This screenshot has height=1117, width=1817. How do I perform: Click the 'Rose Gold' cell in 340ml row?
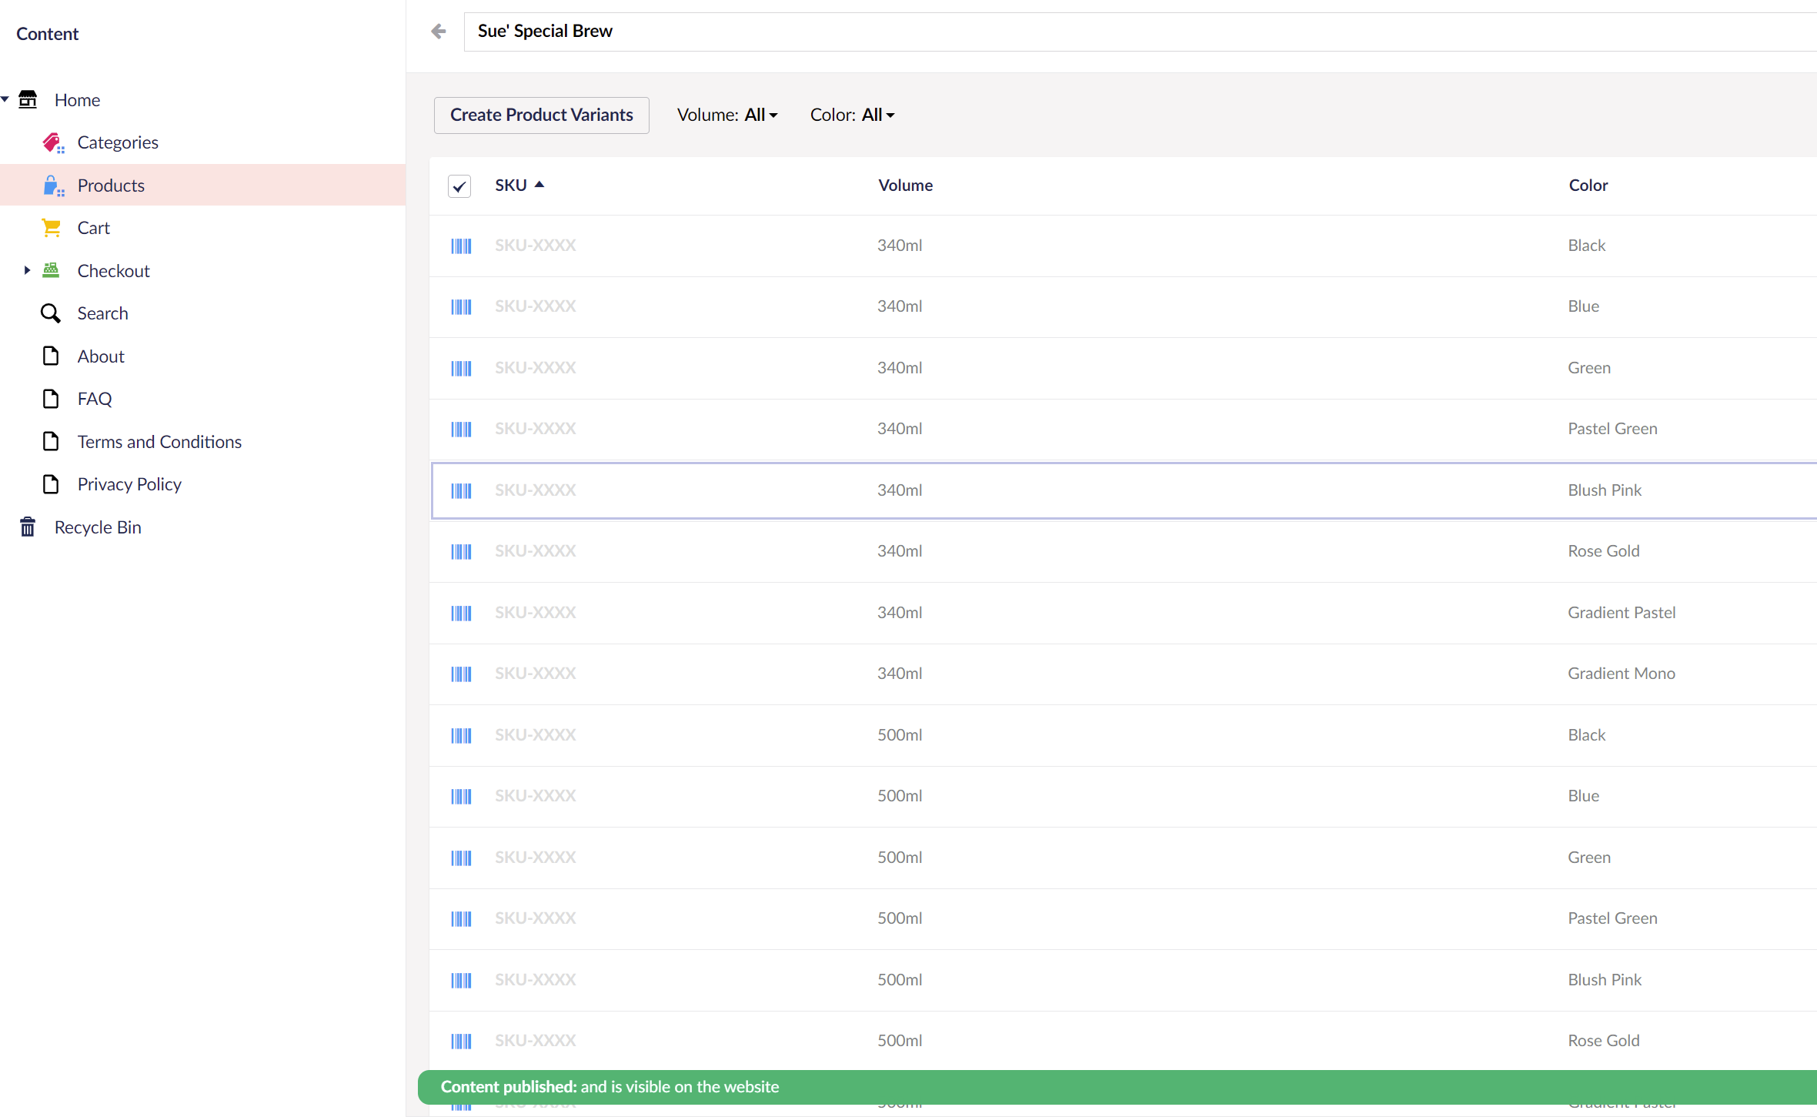pyautogui.click(x=1604, y=550)
